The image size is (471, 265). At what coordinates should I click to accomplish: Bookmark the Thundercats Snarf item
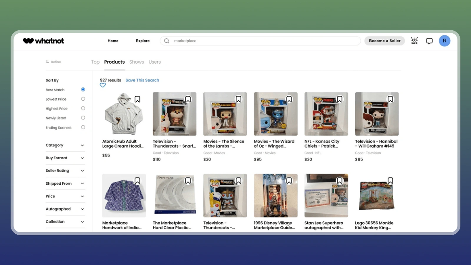pos(188,99)
